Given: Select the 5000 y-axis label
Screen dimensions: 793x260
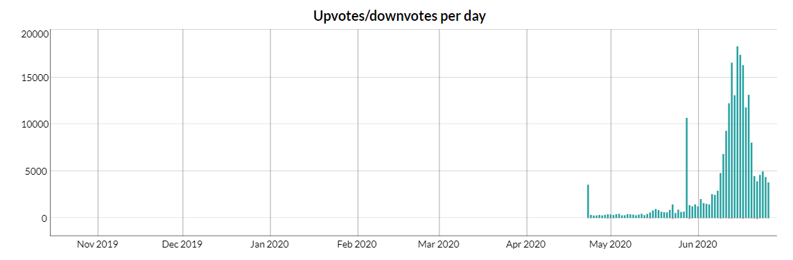Looking at the screenshot, I should 37,171.
